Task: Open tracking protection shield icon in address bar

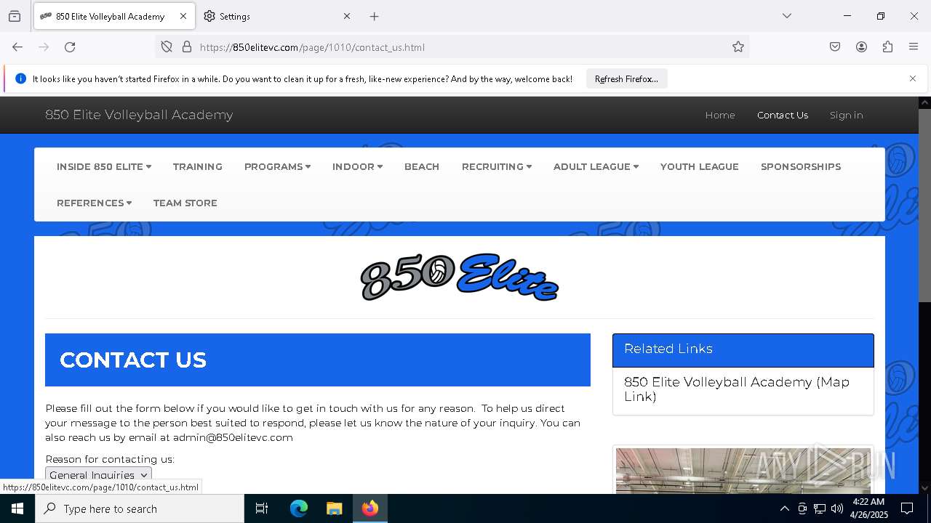Action: click(x=167, y=47)
